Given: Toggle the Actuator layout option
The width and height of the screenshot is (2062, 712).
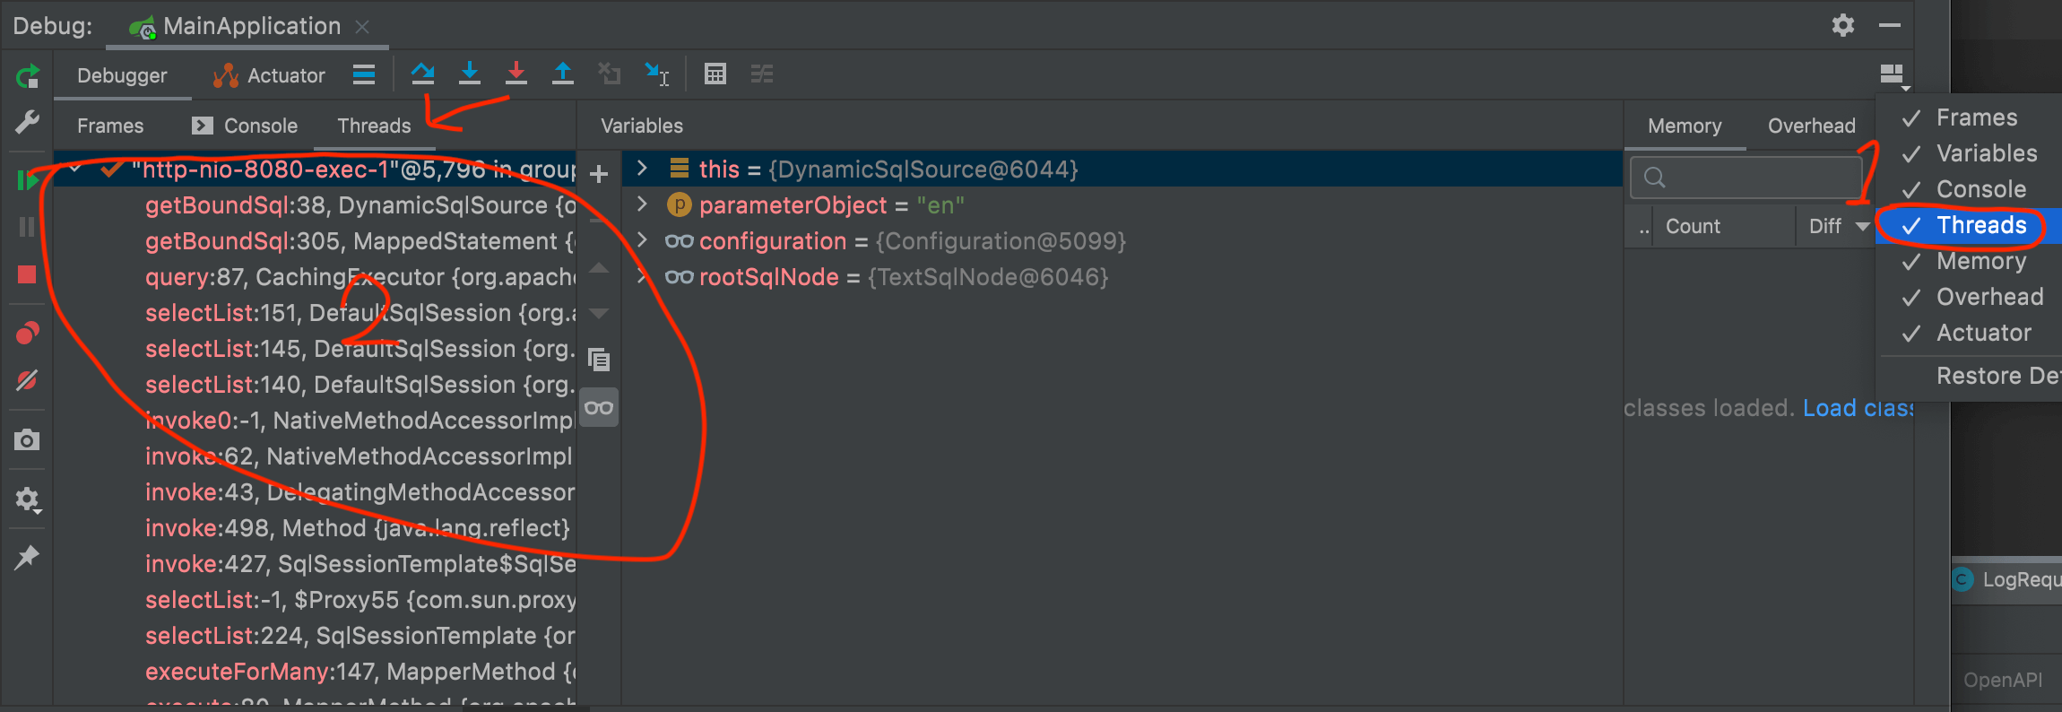Looking at the screenshot, I should click(1982, 333).
